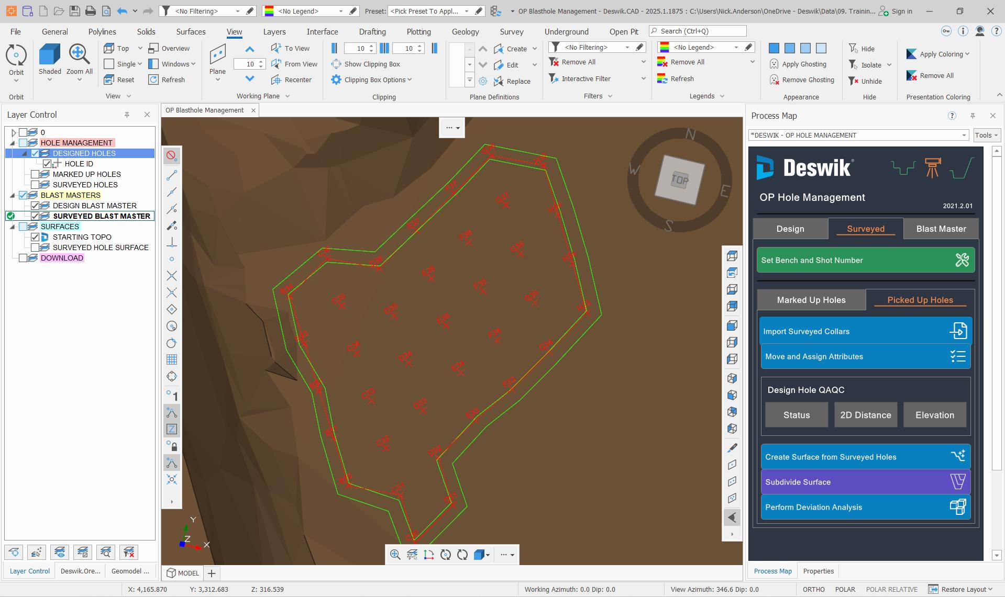Click Remove Ghosting icon

click(774, 80)
